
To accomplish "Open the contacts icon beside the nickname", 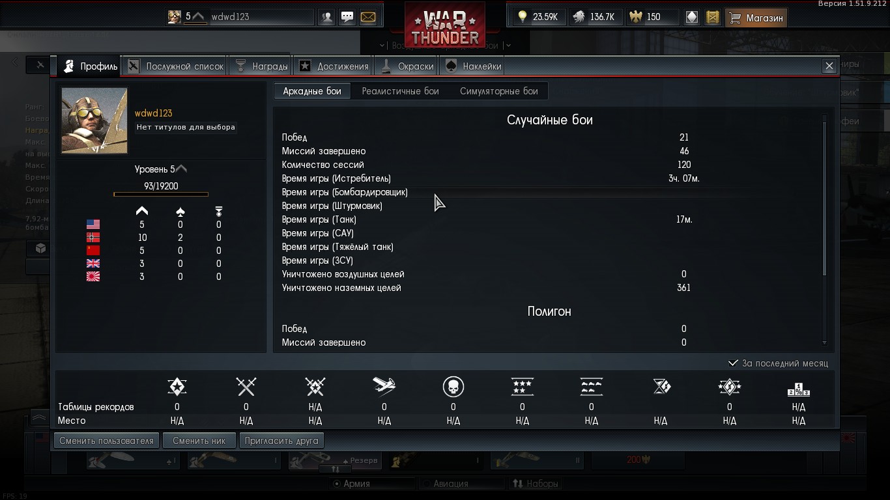I will (x=326, y=18).
